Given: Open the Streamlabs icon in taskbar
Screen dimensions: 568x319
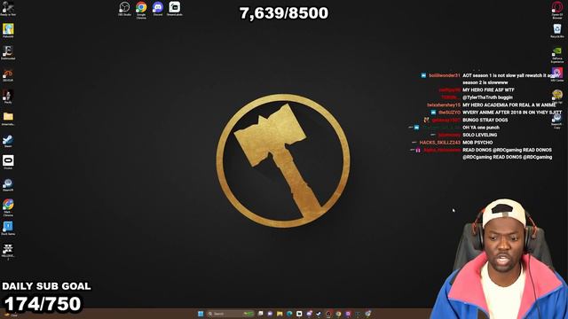Looking at the screenshot, I should (x=299, y=314).
